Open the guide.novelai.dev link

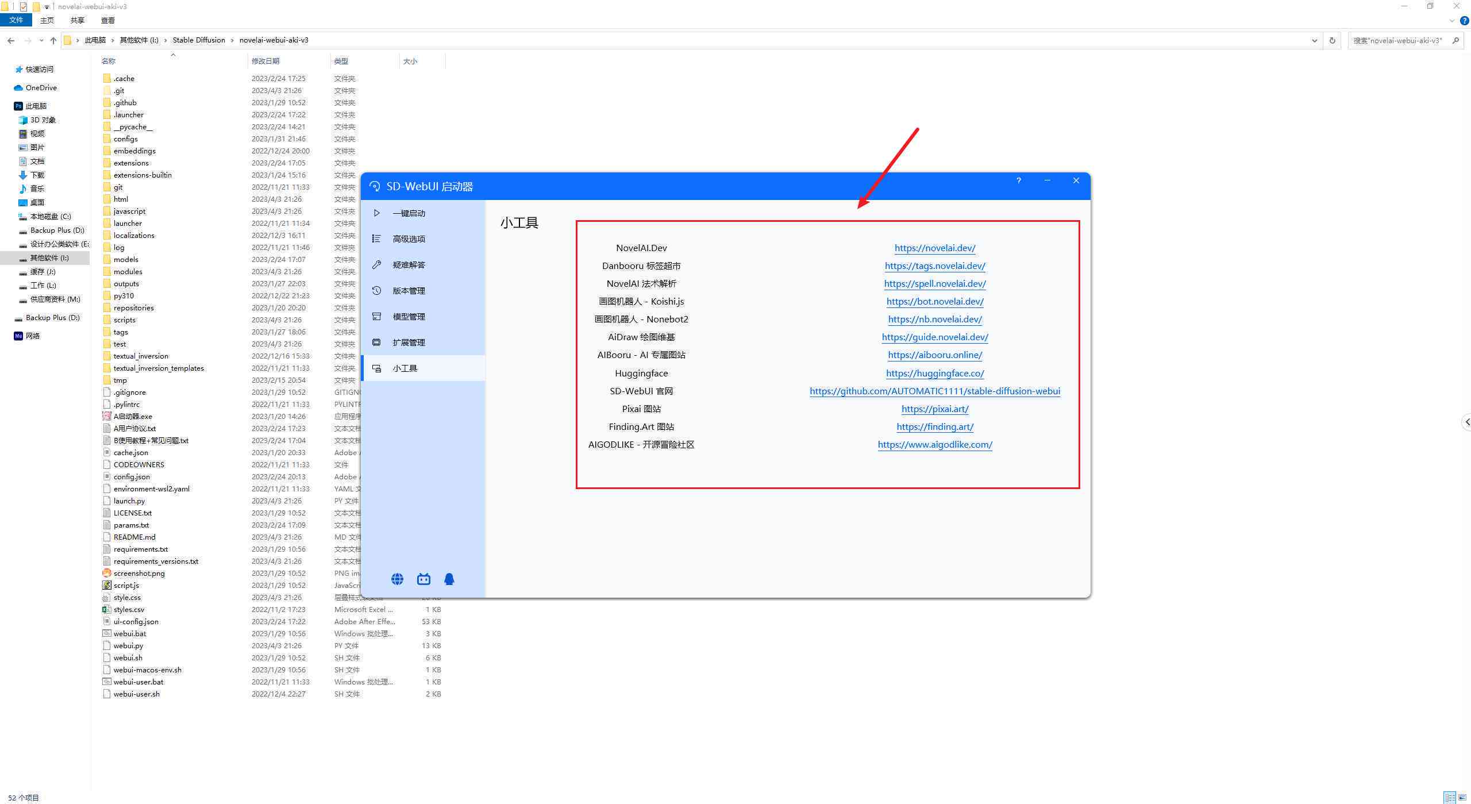pos(935,337)
